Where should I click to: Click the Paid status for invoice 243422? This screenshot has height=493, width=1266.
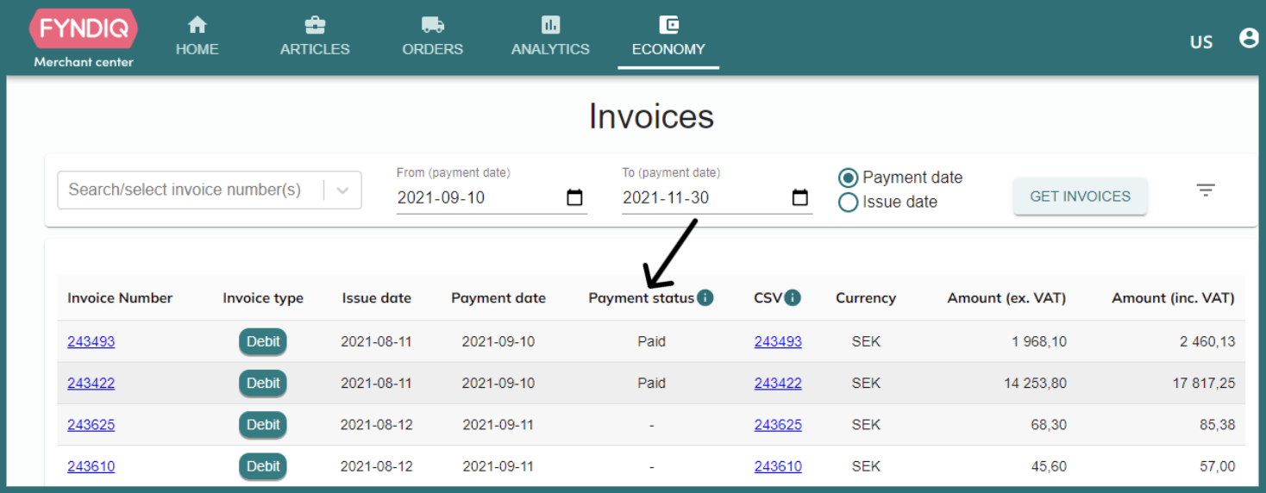tap(652, 383)
